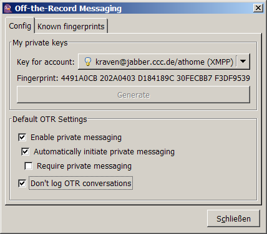Select the Config tab
Image resolution: width=267 pixels, height=234 pixels.
20,26
